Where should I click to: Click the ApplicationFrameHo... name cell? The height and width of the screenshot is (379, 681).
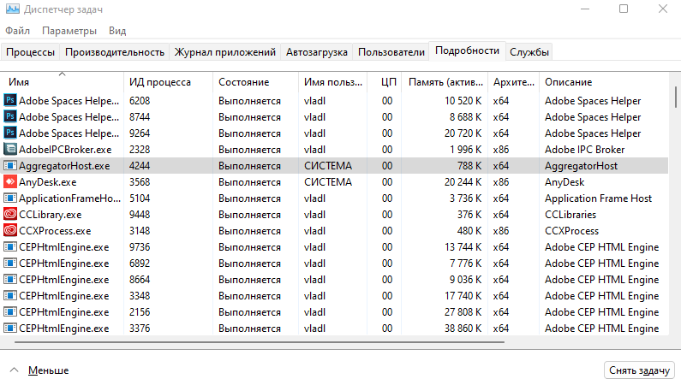point(70,198)
